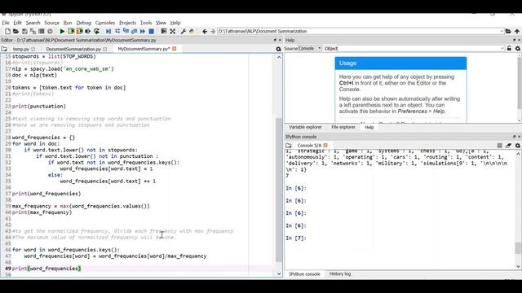Open the editor options gear menu

click(x=278, y=49)
